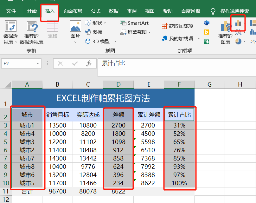Click the Bing Maps add-in icon

207,32
